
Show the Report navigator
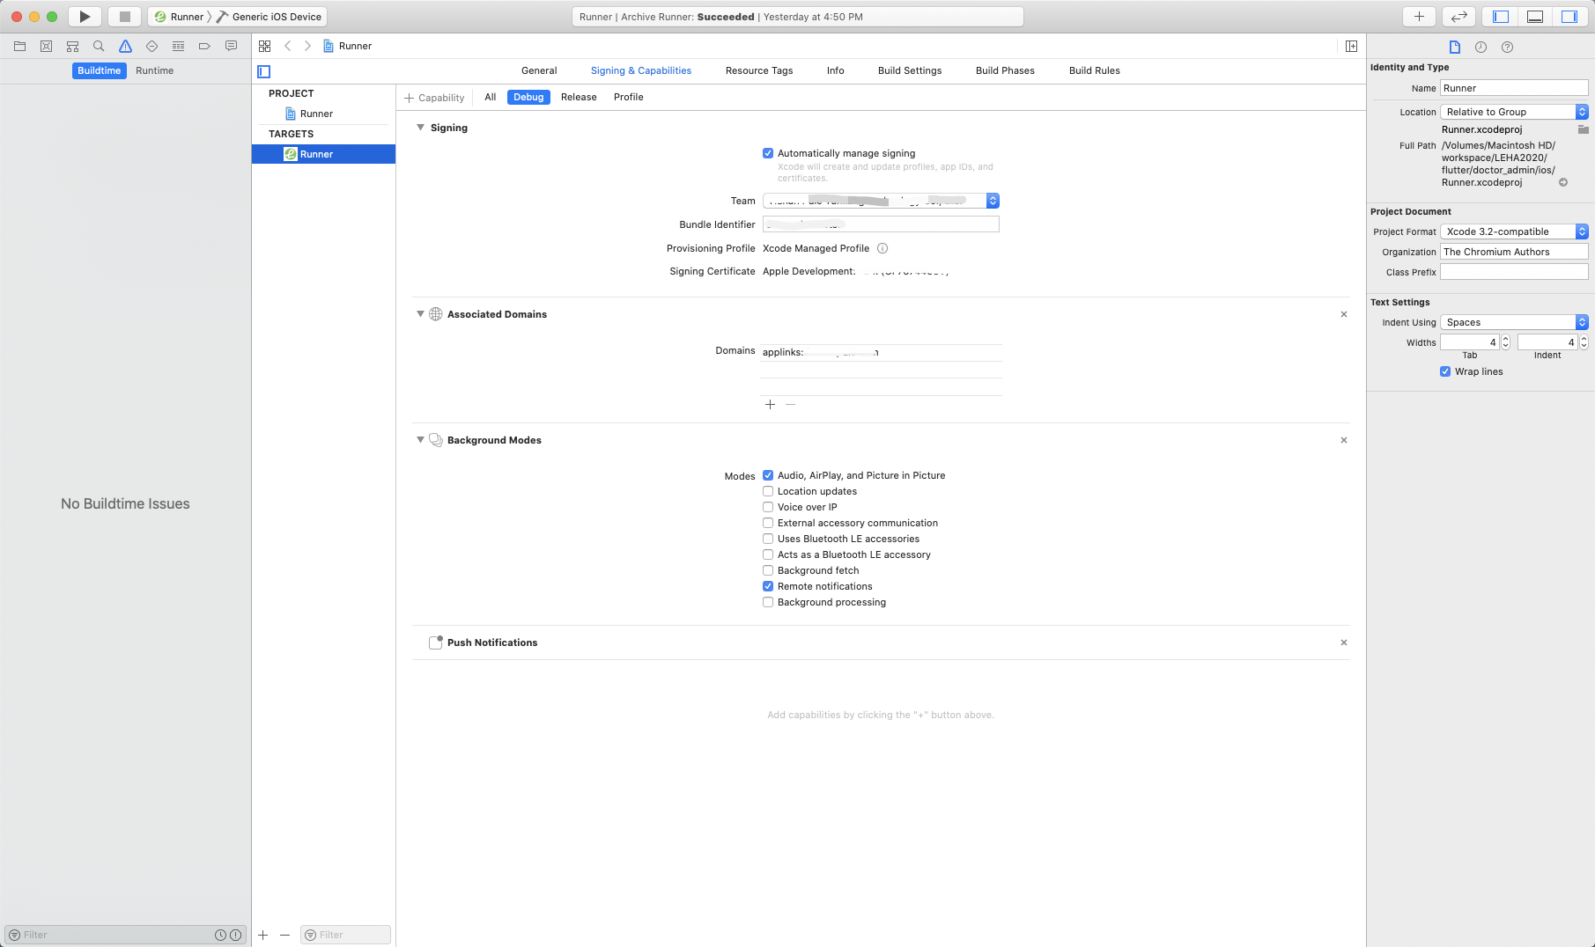[231, 46]
